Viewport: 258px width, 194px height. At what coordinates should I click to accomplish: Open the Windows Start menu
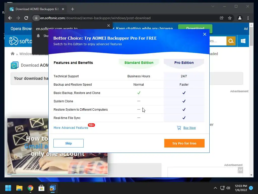click(8, 188)
